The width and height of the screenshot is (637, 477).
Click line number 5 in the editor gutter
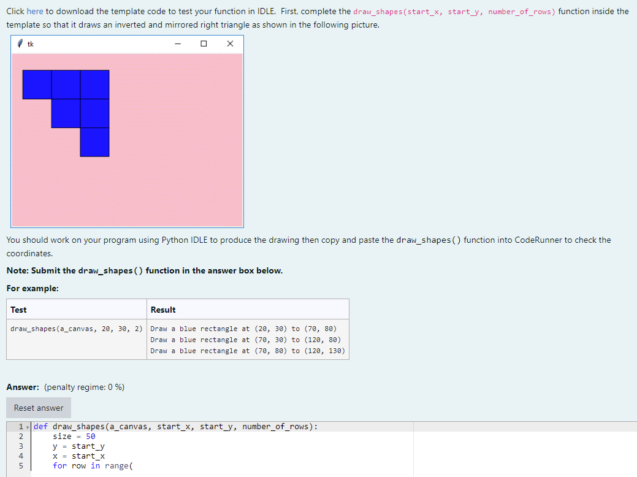point(21,465)
